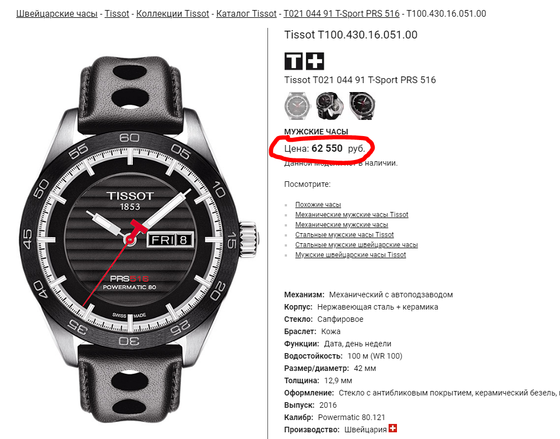This screenshot has height=439, width=560.
Task: Open the Tissot breadcrumb link
Action: tap(117, 13)
